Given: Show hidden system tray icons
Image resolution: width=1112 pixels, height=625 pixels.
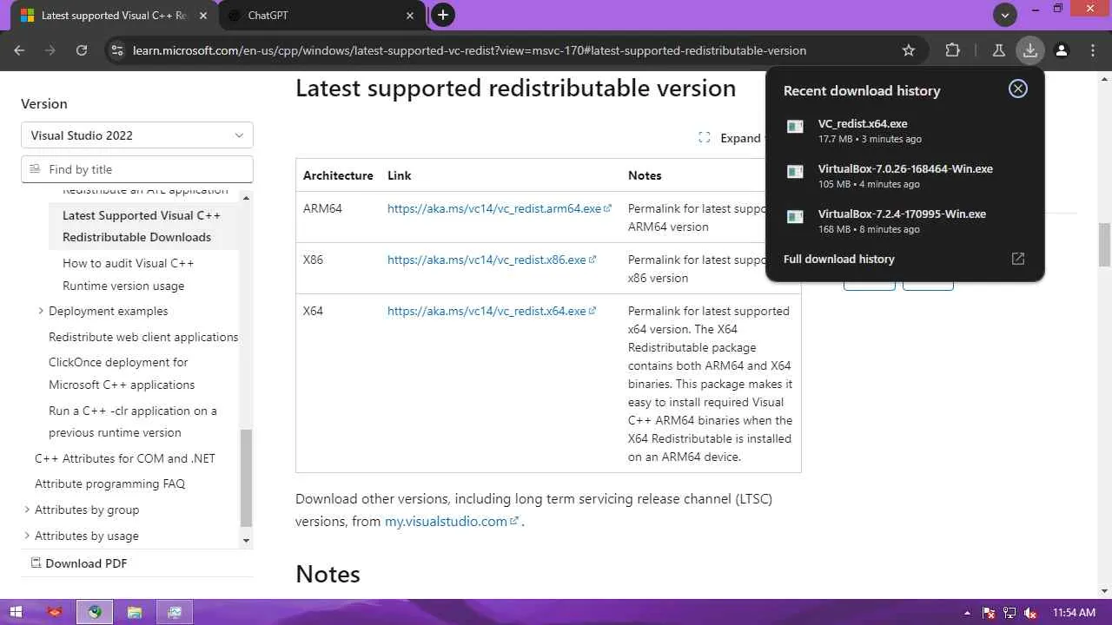Looking at the screenshot, I should click(968, 613).
